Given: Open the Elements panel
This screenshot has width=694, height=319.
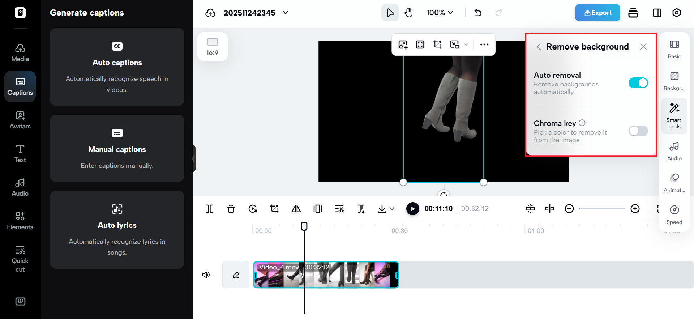Looking at the screenshot, I should point(20,221).
